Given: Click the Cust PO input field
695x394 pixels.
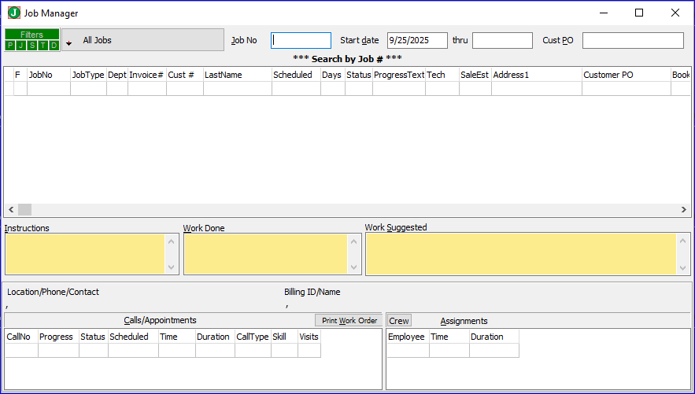Looking at the screenshot, I should [633, 40].
